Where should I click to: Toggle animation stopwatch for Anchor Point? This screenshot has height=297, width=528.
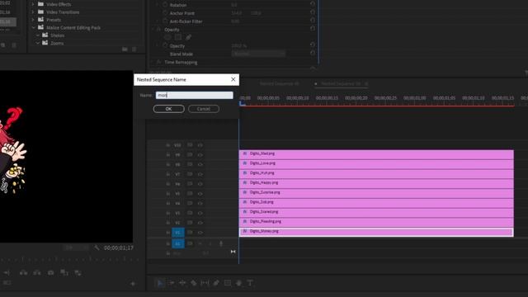click(x=165, y=13)
